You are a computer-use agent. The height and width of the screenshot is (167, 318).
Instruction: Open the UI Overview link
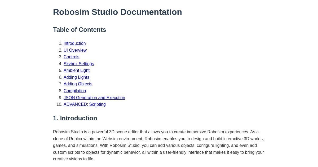[75, 50]
